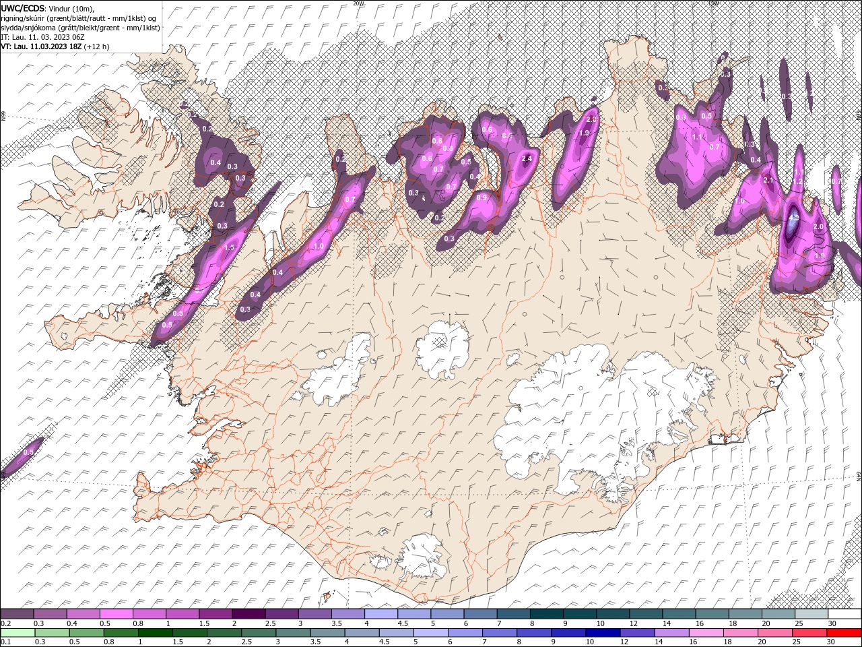Pick the darkest green lower swatch between 1 and 1.5
The width and height of the screenshot is (862, 647).
pyautogui.click(x=155, y=633)
